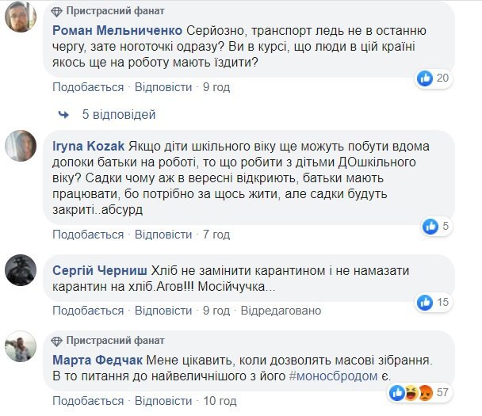This screenshot has height=416, width=482.
Task: Open #моносбродом hashtag link
Action: tap(334, 376)
